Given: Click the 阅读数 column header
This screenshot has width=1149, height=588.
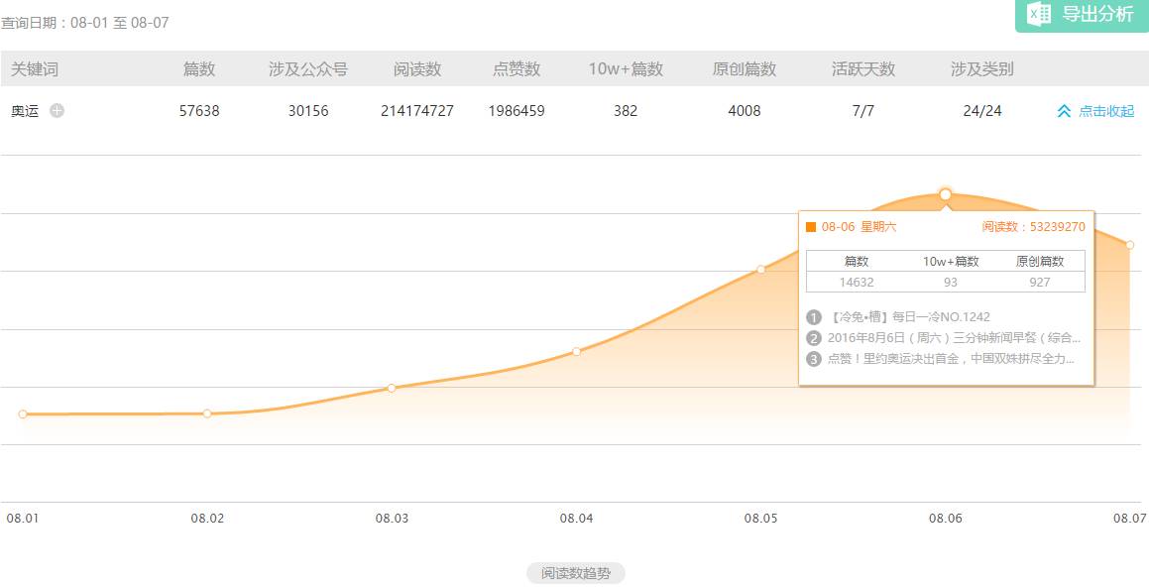Looking at the screenshot, I should point(417,69).
